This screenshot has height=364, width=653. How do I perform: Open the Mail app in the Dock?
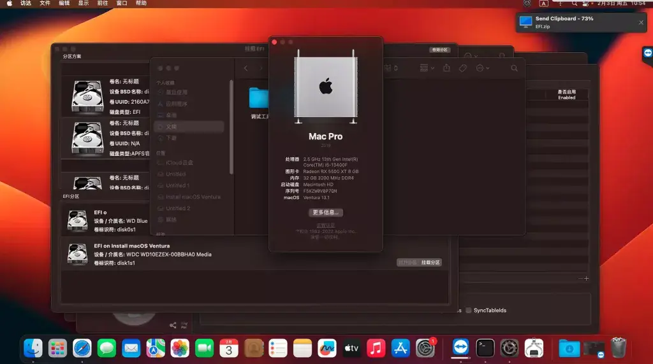pyautogui.click(x=131, y=348)
